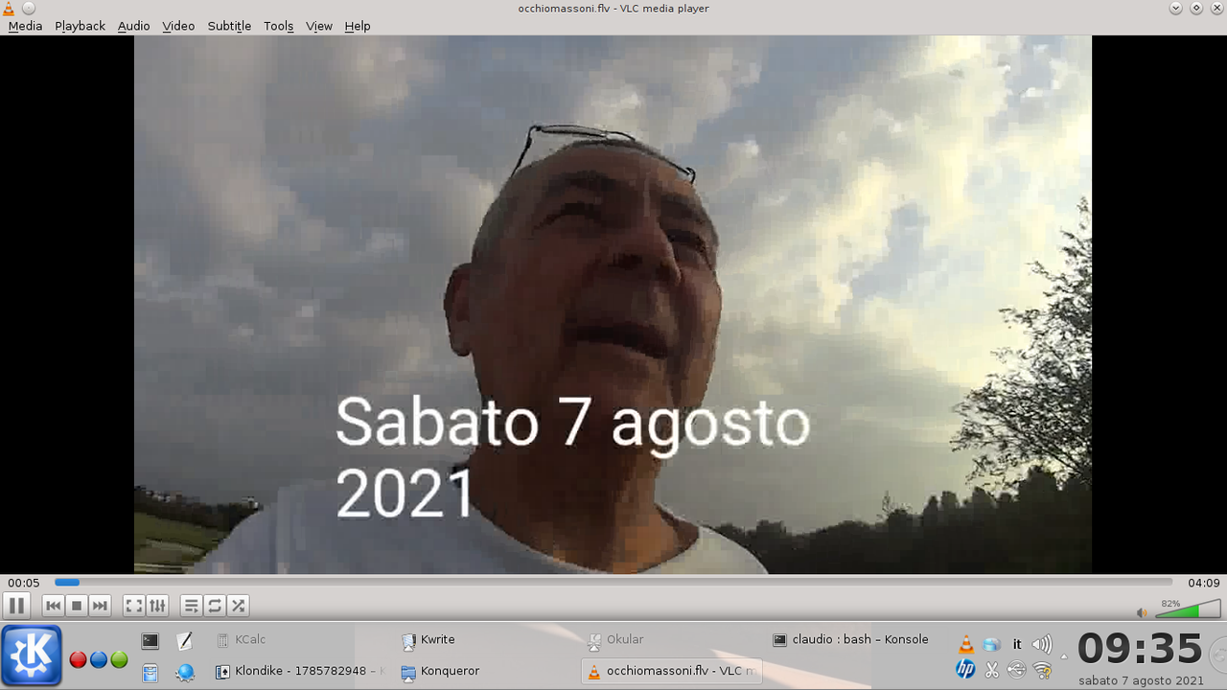The width and height of the screenshot is (1227, 690).
Task: Open the Media menu
Action: tap(25, 26)
